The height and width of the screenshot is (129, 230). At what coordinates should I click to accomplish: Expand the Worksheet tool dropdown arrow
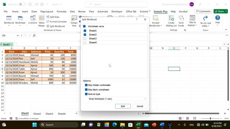pyautogui.click(x=20, y=25)
